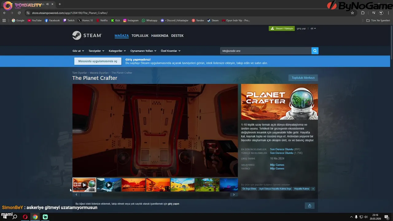Expand the Oynamanın Yolları dropdown

click(143, 51)
